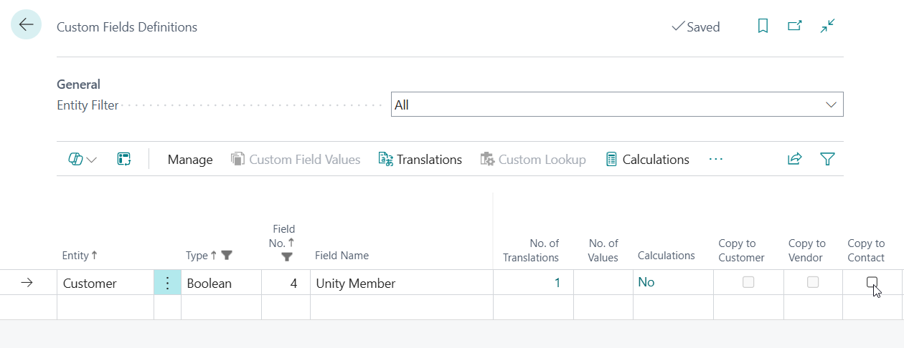The width and height of the screenshot is (904, 348).
Task: Click the Calculations toolbar button
Action: point(647,159)
